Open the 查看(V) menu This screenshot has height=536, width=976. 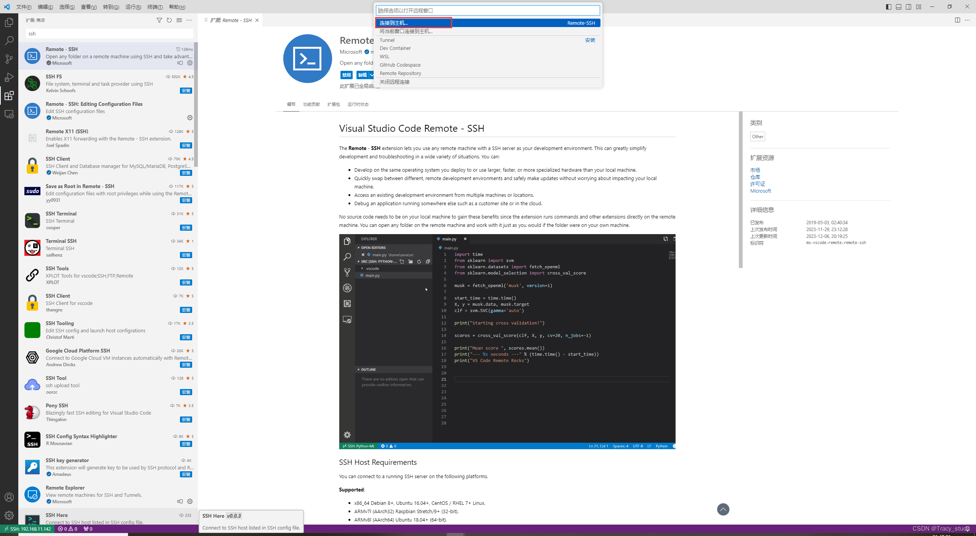click(x=89, y=7)
